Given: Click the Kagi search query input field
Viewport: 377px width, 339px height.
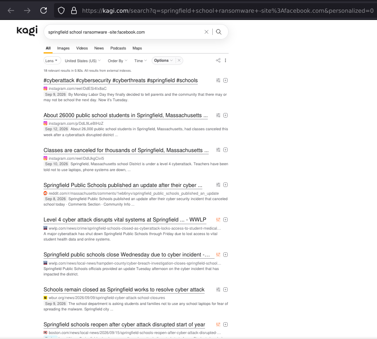Looking at the screenshot, I should [124, 32].
